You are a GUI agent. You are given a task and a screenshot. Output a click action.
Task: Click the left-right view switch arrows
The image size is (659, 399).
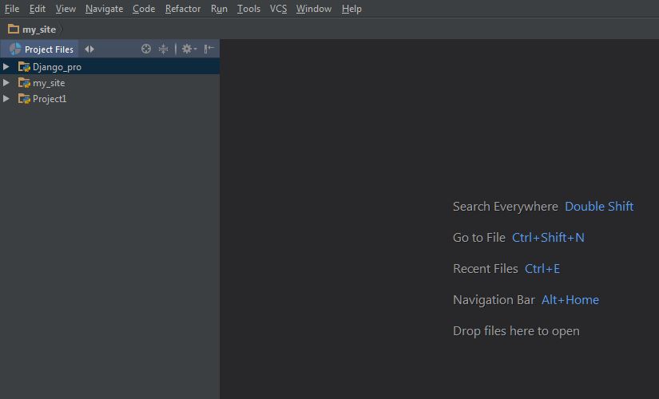click(89, 49)
